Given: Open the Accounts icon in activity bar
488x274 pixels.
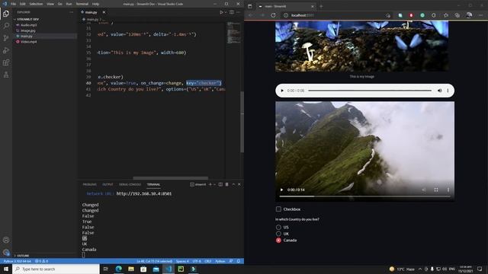Looking at the screenshot, I should [6, 240].
